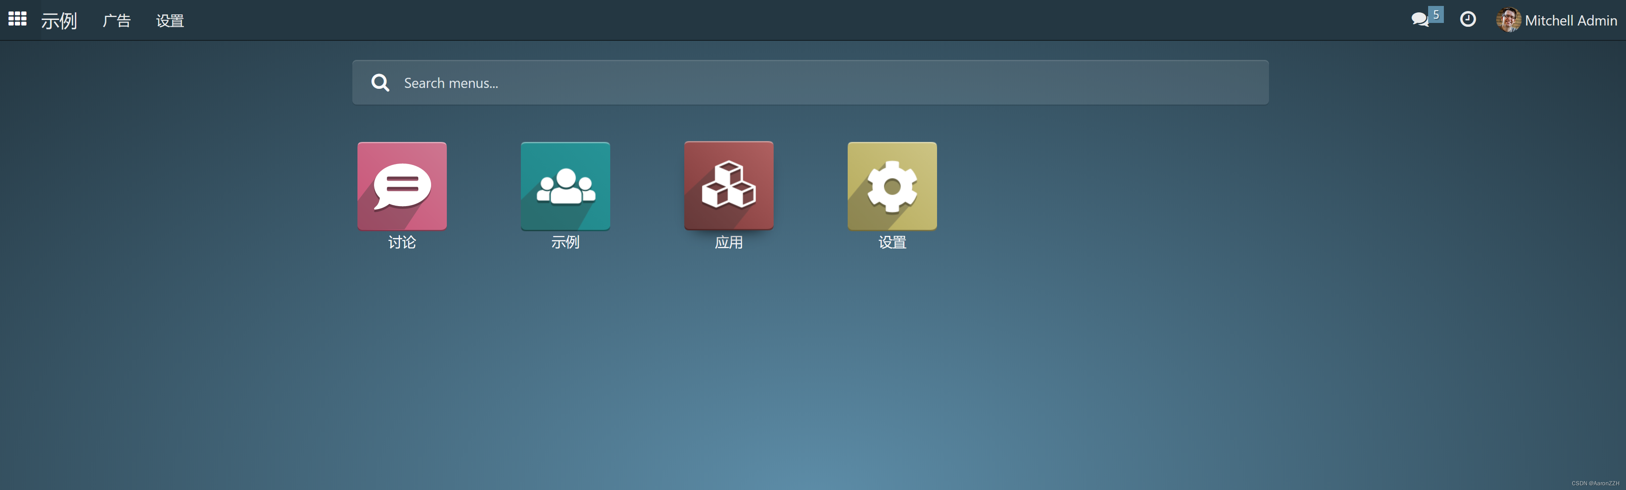Image resolution: width=1626 pixels, height=490 pixels.
Task: Click the Mitchell Admin avatar picture
Action: pyautogui.click(x=1509, y=20)
